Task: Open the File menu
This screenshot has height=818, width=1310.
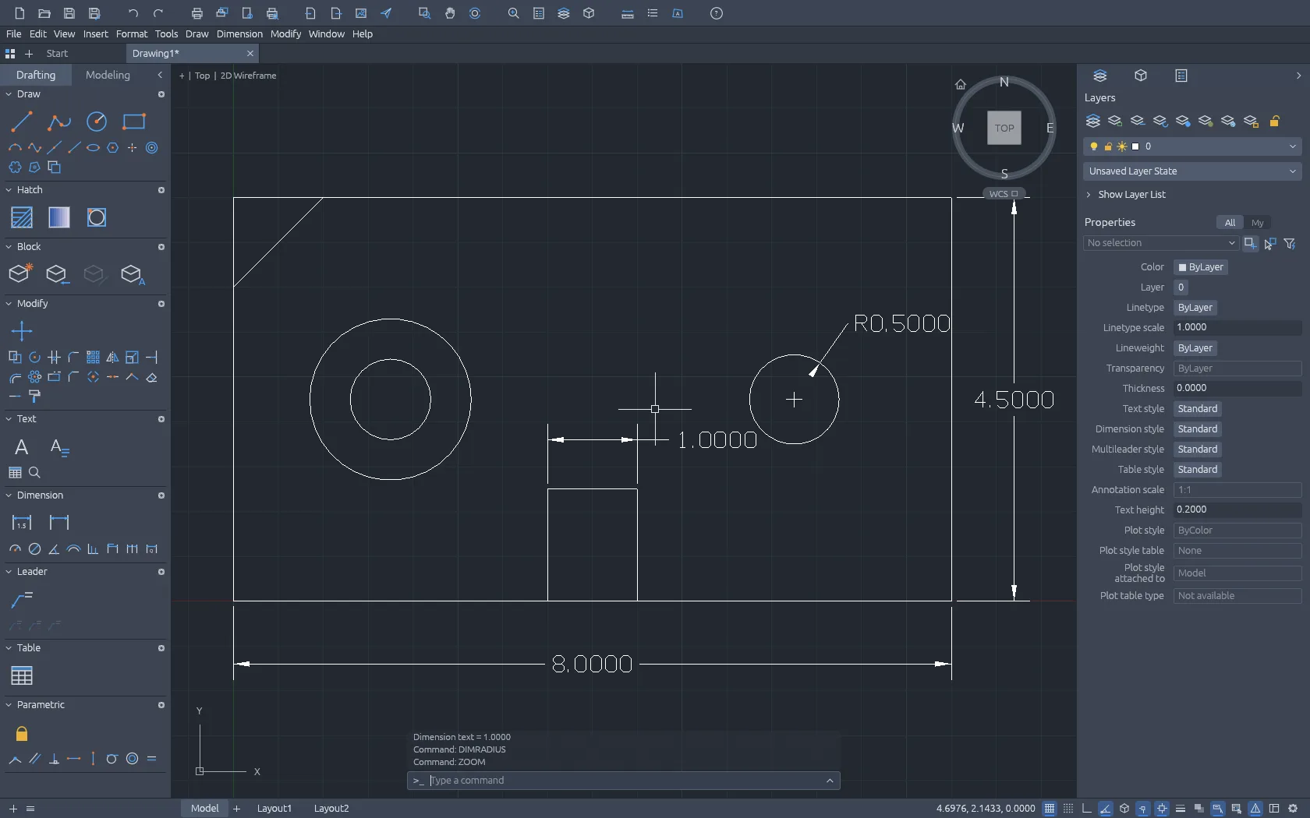Action: (13, 34)
